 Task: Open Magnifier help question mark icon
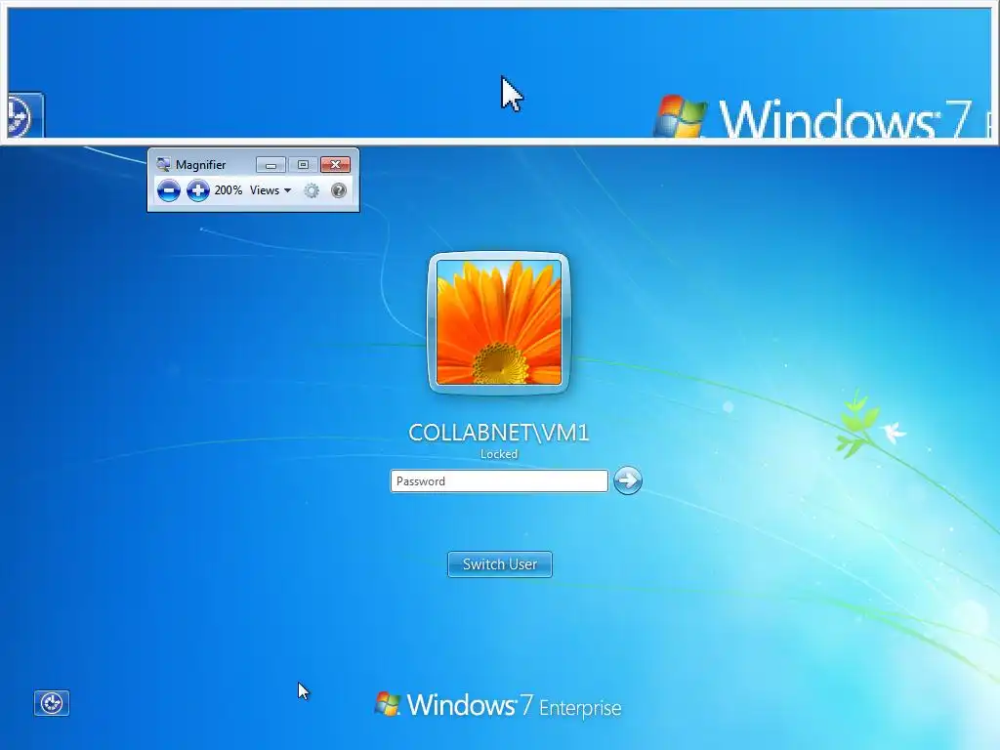click(339, 190)
